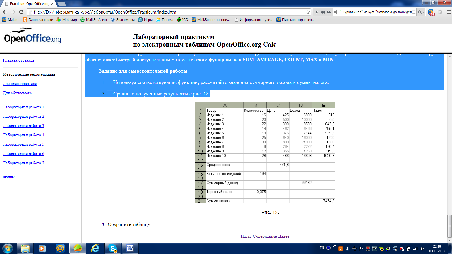Skip to the next track (fast-forward button)
Screen dimensions: 452x254
point(329,12)
